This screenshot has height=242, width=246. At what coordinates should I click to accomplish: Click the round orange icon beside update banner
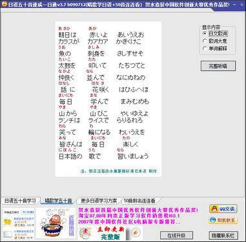point(136,232)
